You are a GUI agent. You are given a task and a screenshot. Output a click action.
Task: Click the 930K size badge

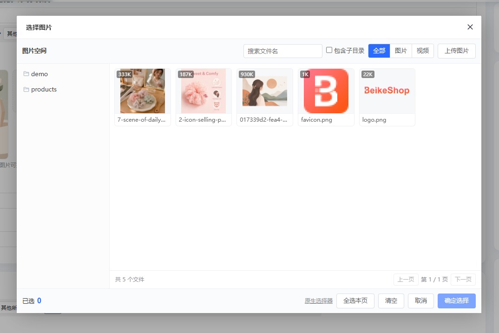[247, 74]
